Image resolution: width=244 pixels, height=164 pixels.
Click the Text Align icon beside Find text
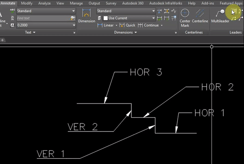[x=13, y=18]
